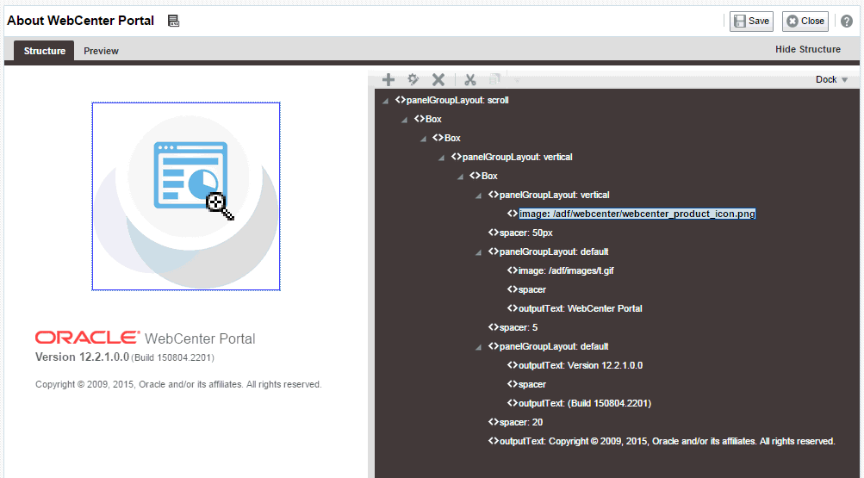864x478 pixels.
Task: Open the Help question mark icon
Action: [847, 22]
